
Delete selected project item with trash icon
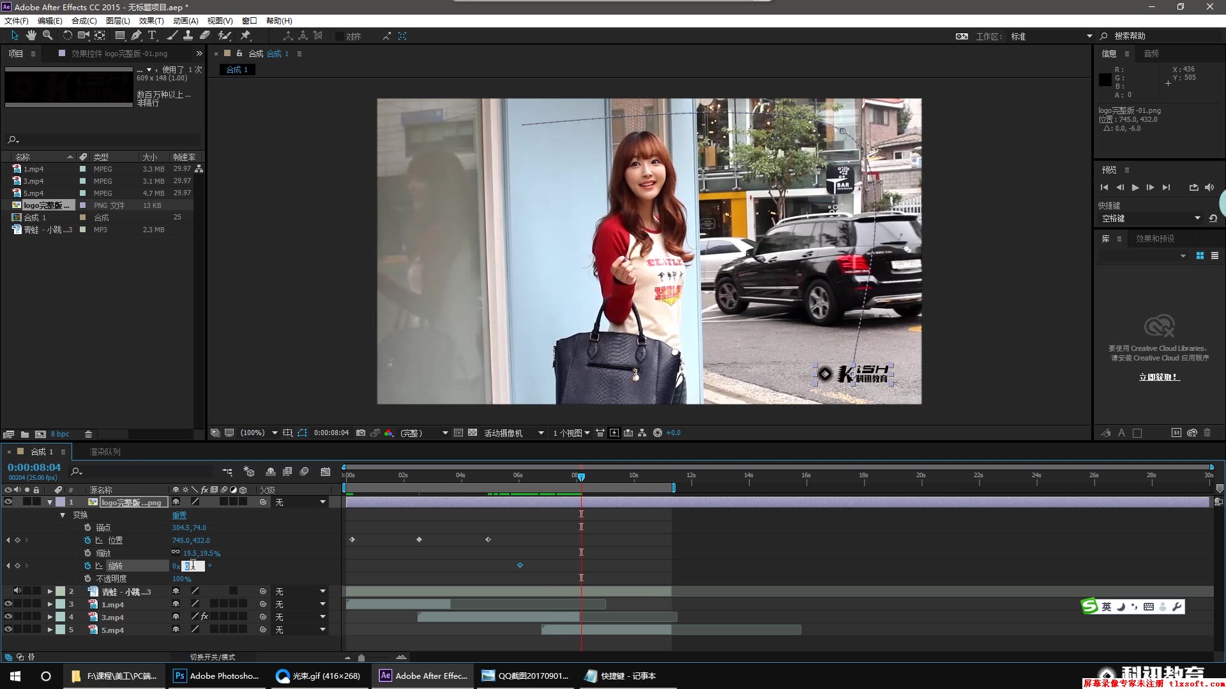click(89, 434)
